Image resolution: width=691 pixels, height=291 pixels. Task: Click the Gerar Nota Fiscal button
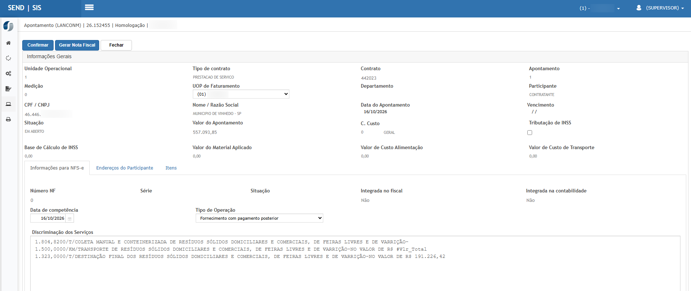coord(77,45)
